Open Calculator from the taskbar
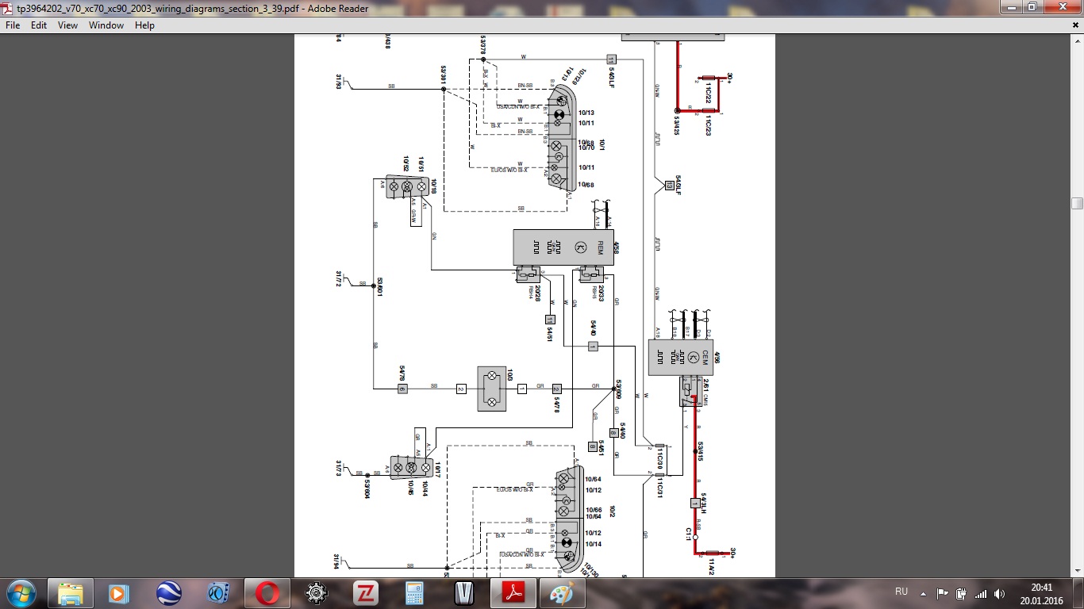This screenshot has height=609, width=1084. [x=414, y=593]
